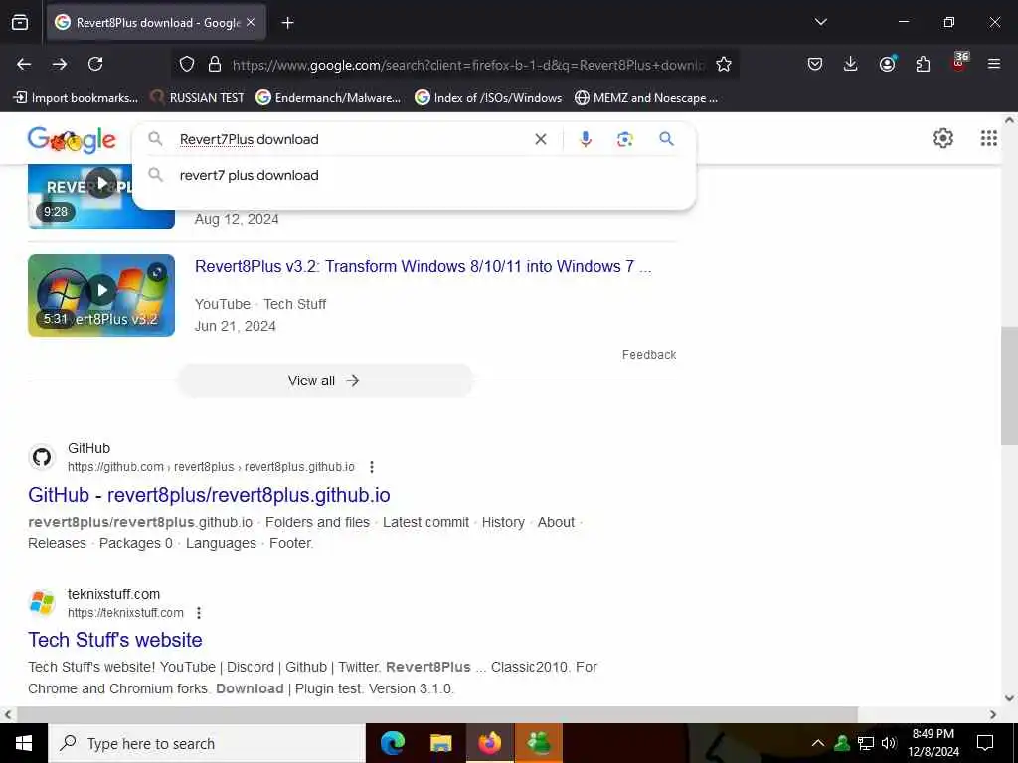
Task: Click the View all videos button
Action: tap(325, 381)
